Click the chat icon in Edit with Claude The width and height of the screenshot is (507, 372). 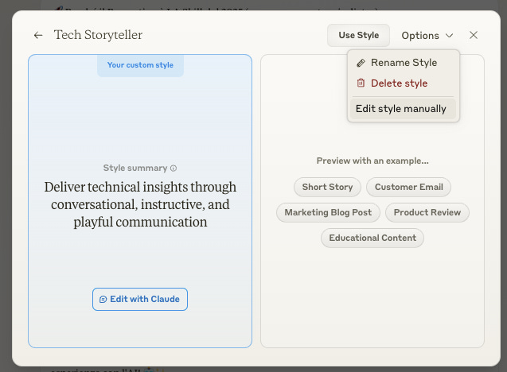click(x=103, y=300)
